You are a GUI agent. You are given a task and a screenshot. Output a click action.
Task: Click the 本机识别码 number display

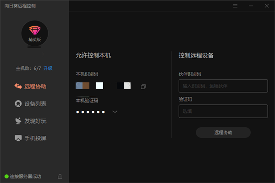[104, 86]
